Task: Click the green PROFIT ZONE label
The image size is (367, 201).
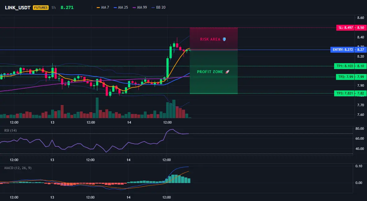Action: (210, 72)
